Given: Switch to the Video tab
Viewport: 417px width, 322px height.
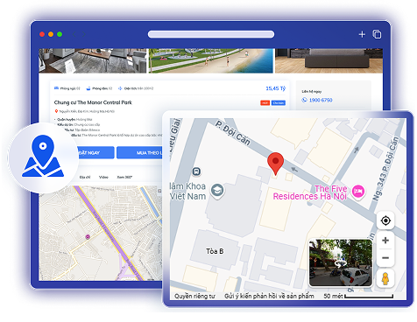Looking at the screenshot, I should 103,177.
